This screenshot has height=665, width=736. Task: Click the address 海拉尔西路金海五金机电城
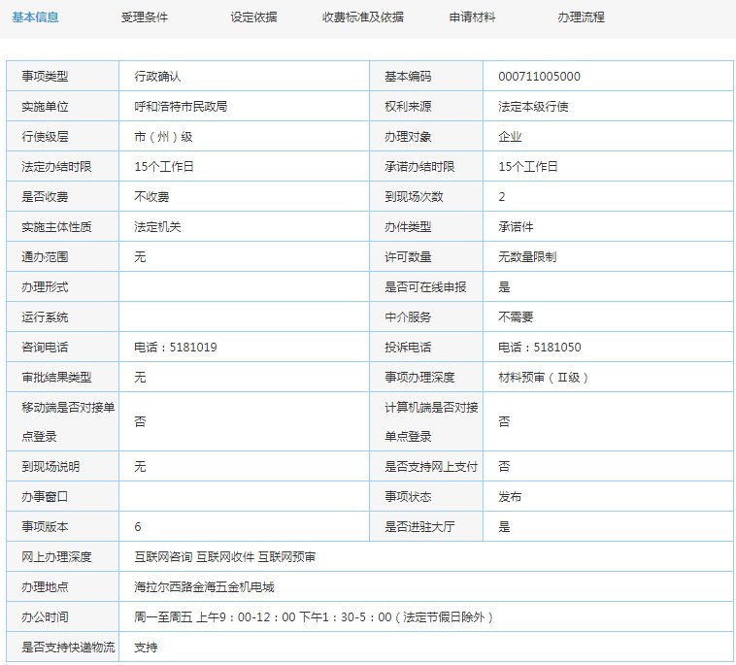point(204,587)
